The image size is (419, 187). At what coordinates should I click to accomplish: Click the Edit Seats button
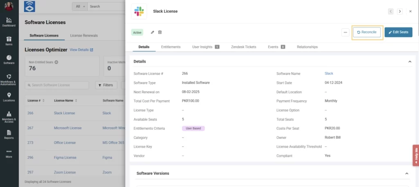[x=398, y=32]
